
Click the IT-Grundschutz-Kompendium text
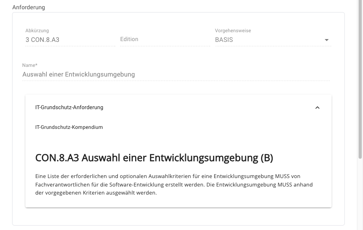69,127
